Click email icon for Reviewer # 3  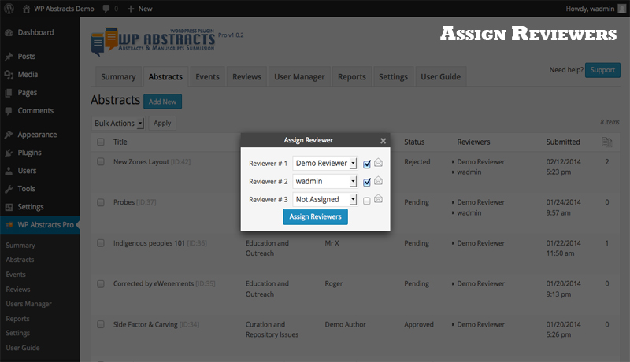click(x=378, y=198)
